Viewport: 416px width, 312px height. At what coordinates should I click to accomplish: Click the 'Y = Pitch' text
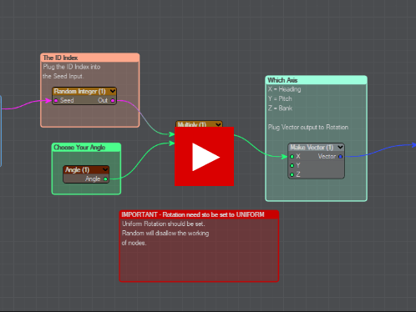tap(280, 98)
